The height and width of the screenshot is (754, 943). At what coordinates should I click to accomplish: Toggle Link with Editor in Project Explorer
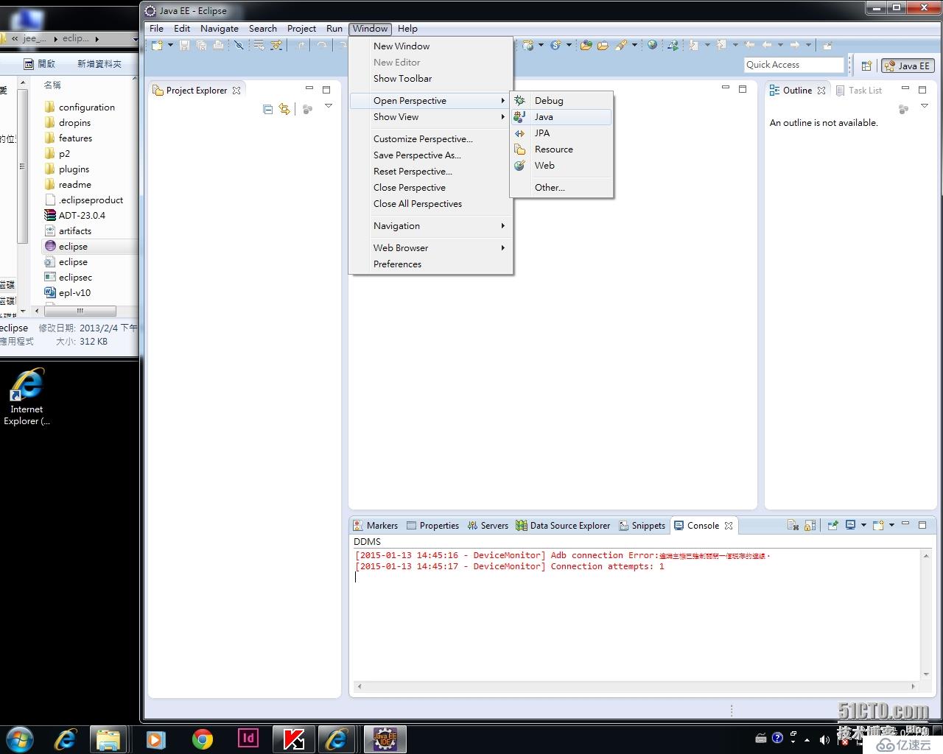284,109
